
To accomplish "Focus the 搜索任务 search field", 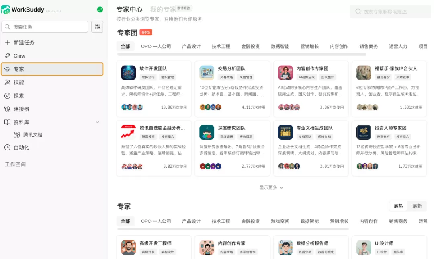I will tap(45, 27).
